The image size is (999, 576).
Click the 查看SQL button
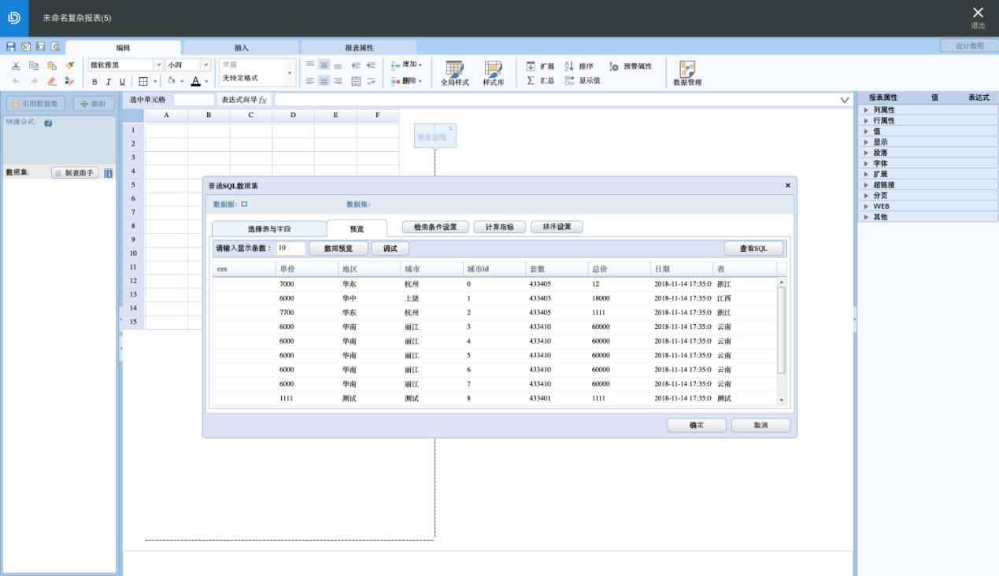pos(753,249)
